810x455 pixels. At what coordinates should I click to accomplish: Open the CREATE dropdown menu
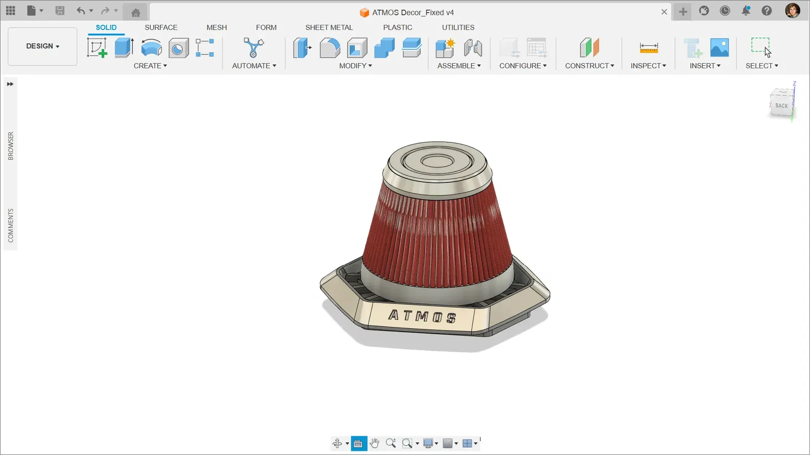(x=150, y=66)
